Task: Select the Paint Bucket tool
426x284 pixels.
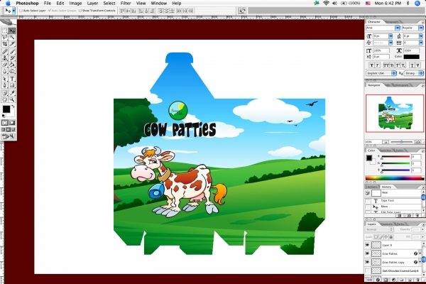Action: [x=11, y=65]
